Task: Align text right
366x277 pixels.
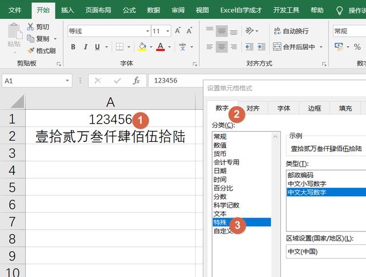Action: tap(234, 47)
